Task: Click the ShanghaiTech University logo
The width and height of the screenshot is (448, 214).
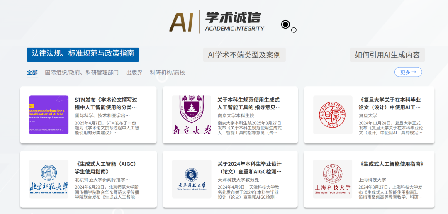Action: coord(333,179)
